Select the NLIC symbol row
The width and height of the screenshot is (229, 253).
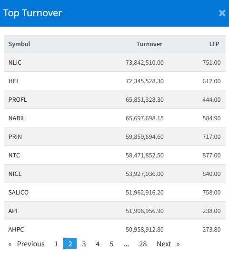(x=115, y=62)
